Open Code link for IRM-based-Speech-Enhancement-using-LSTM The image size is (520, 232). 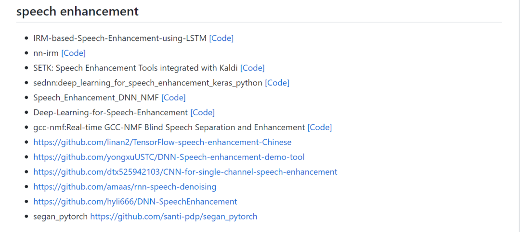tap(221, 38)
